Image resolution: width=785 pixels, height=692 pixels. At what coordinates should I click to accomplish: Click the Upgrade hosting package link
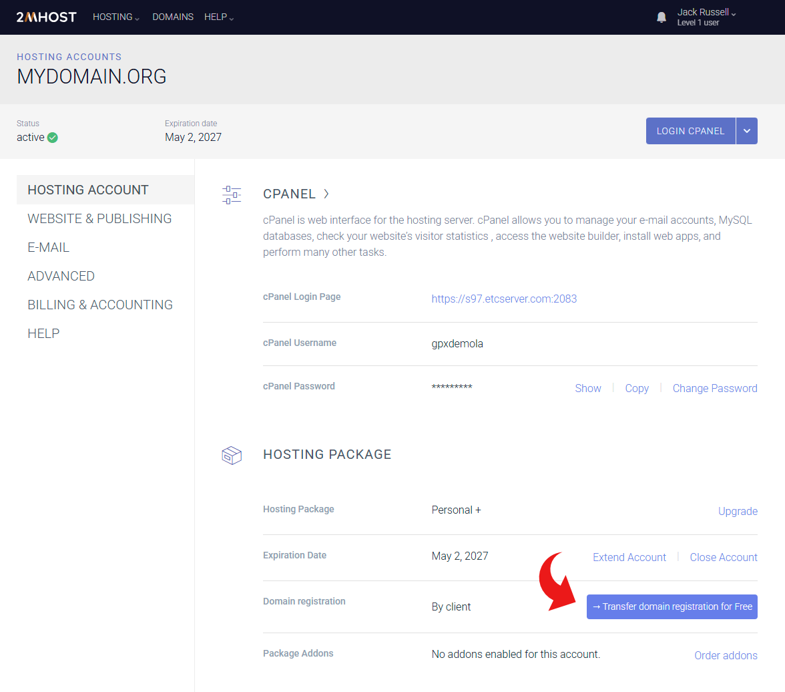tap(738, 511)
